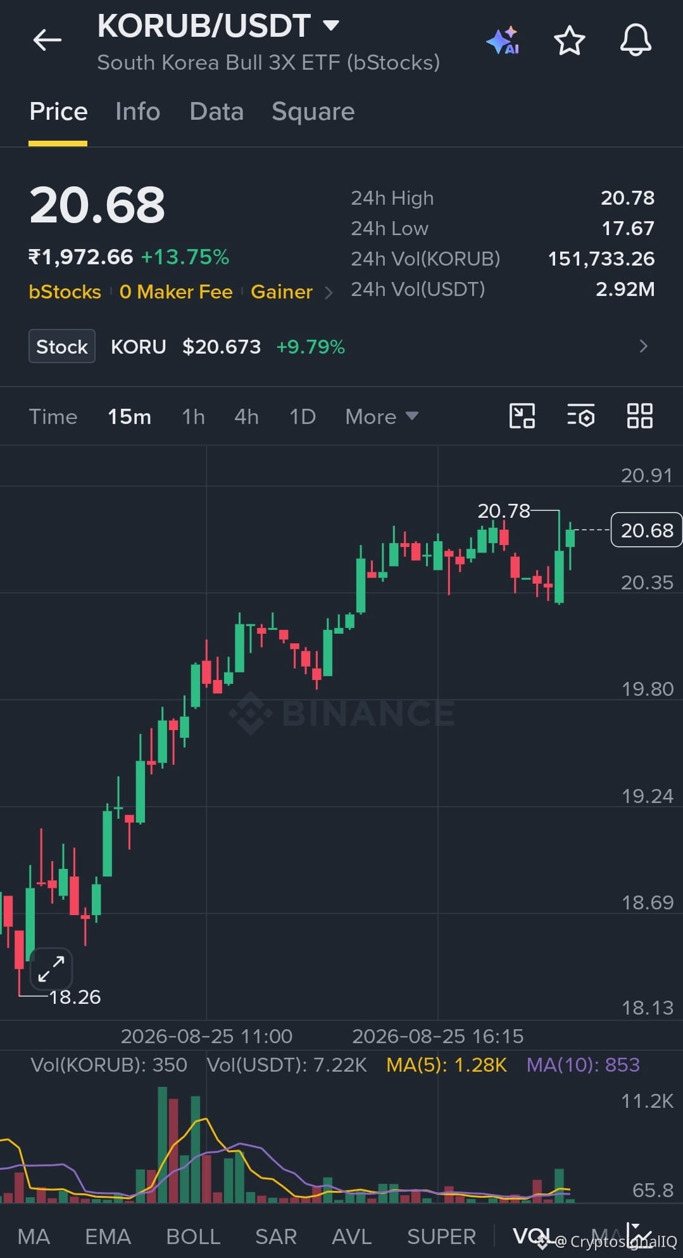
Task: Open the indicator settings icon at bottom right
Action: 639,1235
